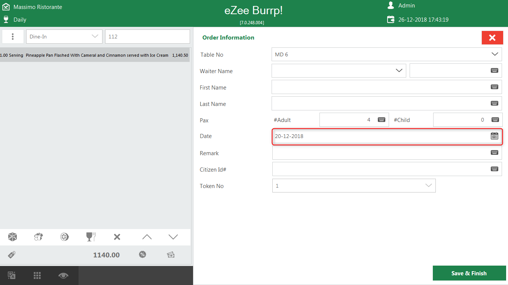Click the lemon slice modifier icon
Image resolution: width=508 pixels, height=285 pixels.
[x=65, y=237]
